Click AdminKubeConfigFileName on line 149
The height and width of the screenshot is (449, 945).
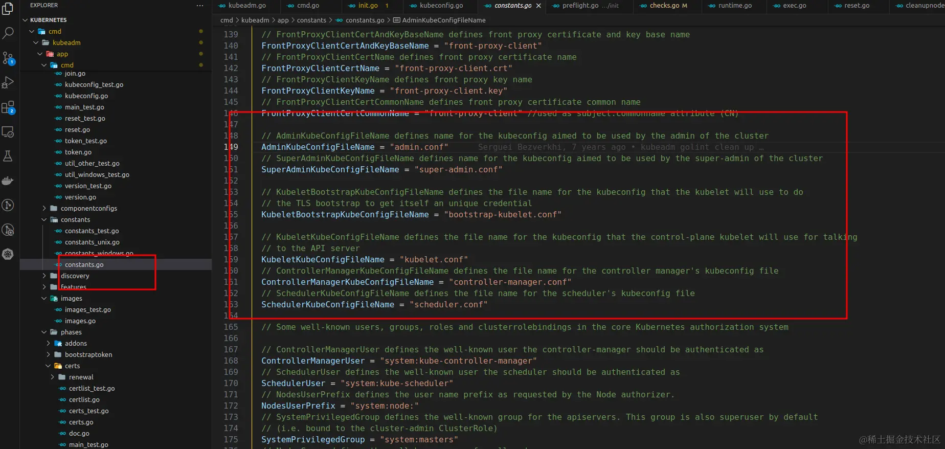(318, 147)
